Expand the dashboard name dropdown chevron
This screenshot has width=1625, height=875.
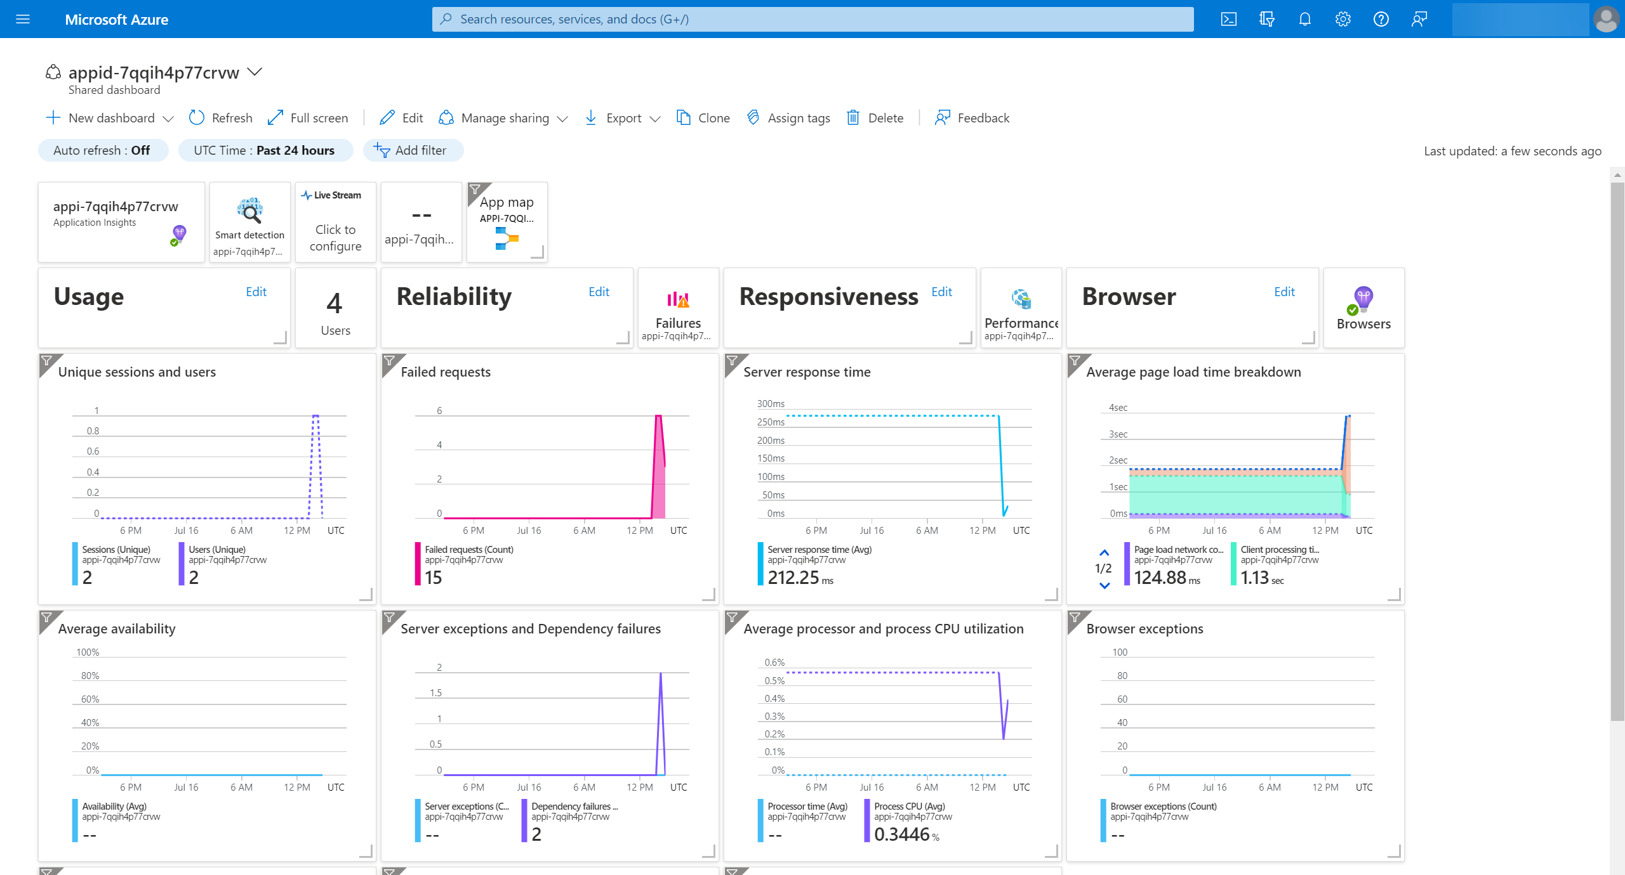(x=255, y=72)
